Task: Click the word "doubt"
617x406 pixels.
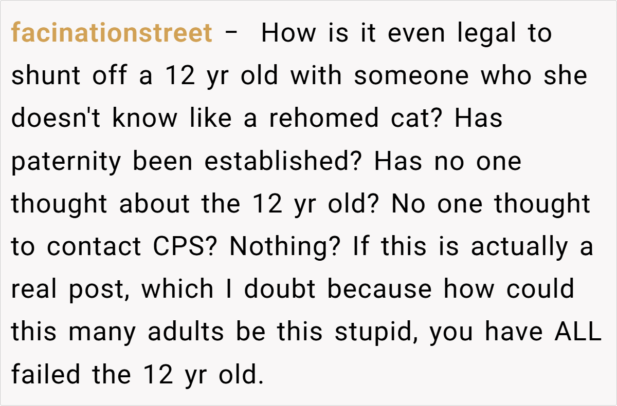Action: pos(280,290)
